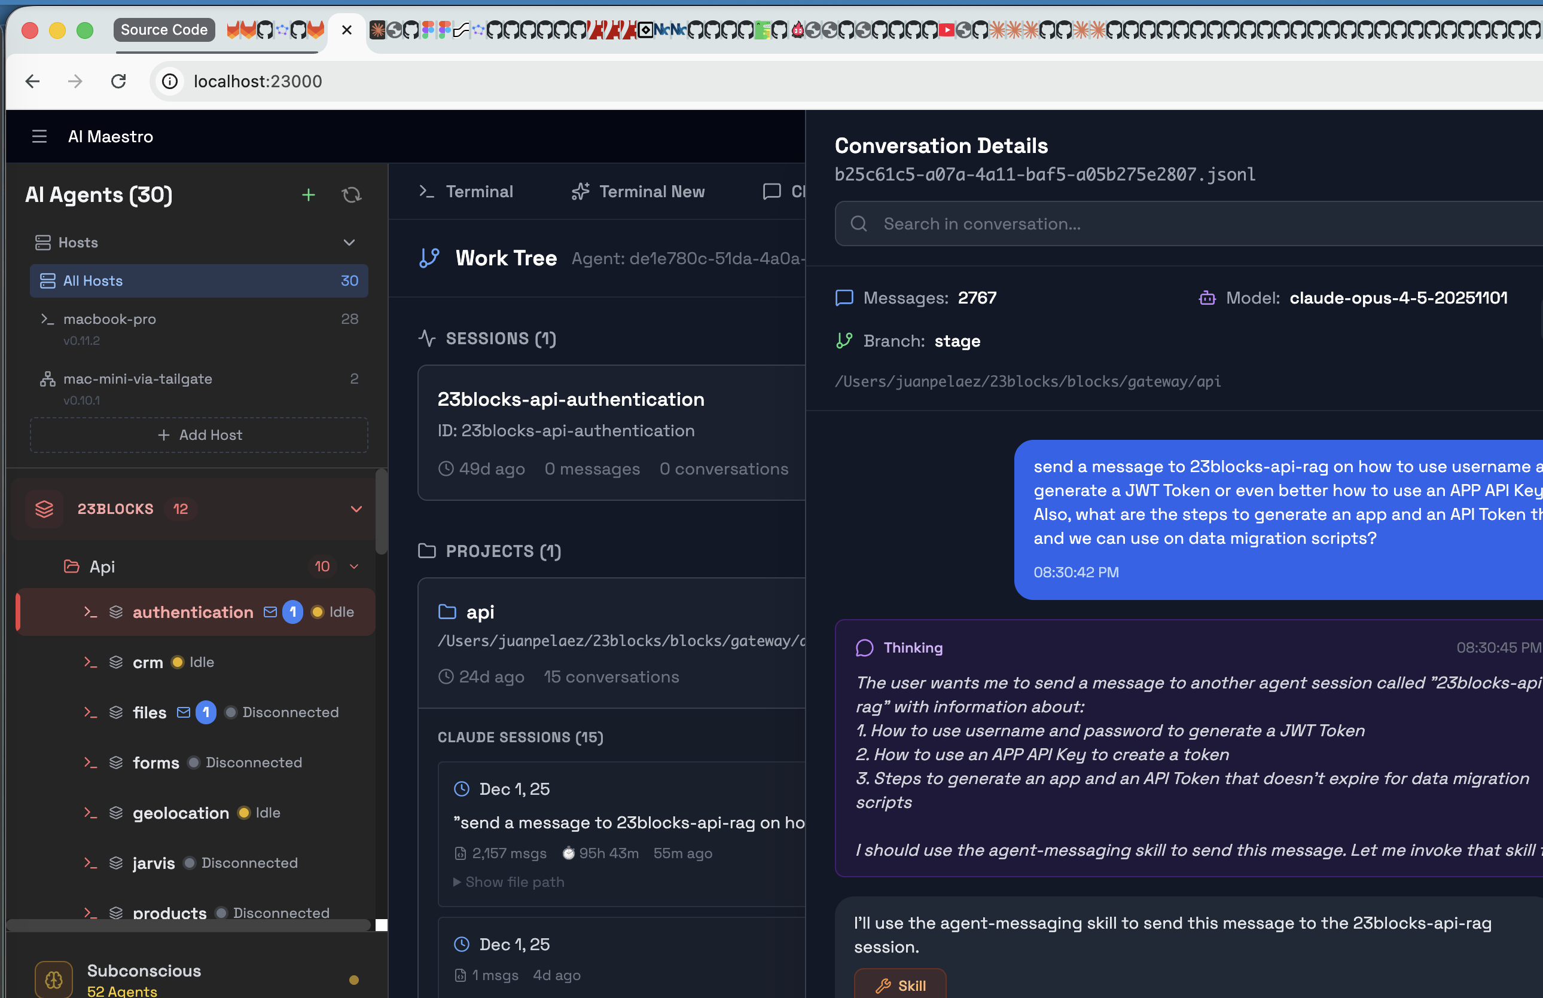Click the Add Host button
This screenshot has height=998, width=1543.
199,434
